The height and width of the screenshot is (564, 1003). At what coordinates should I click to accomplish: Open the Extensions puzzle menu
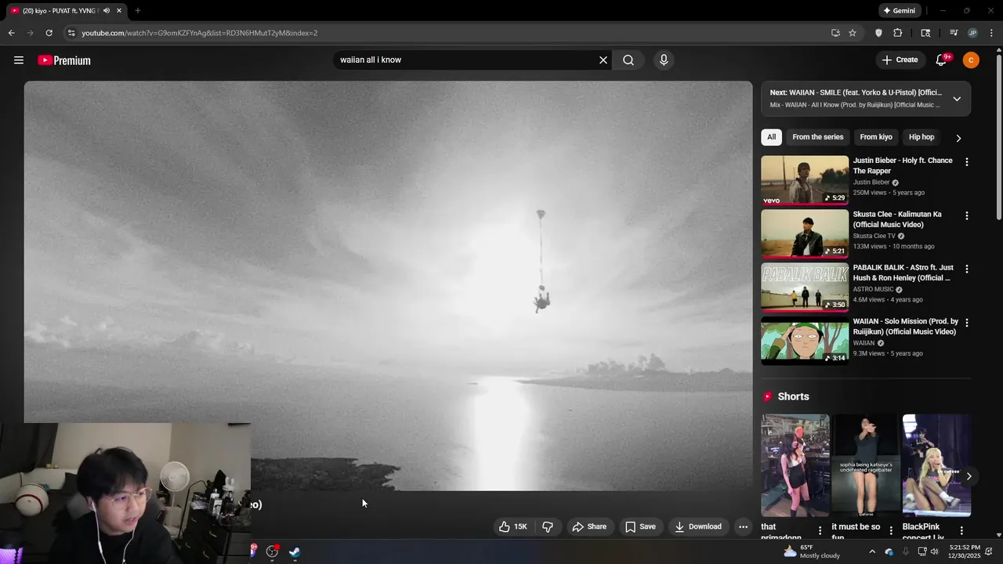coord(898,33)
